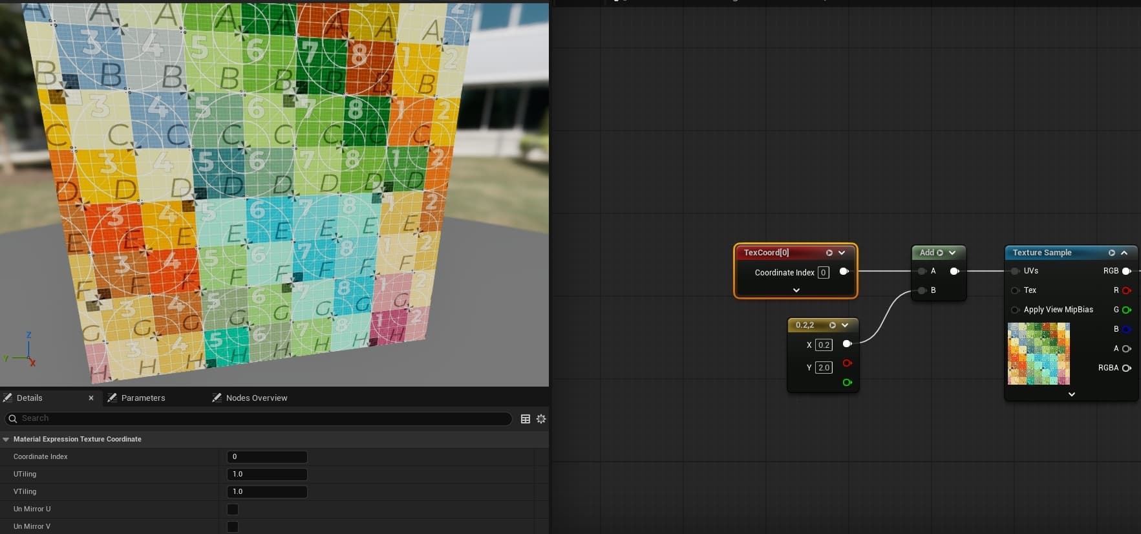Collapse the Texture Sample node header arrow
Viewport: 1141px width, 534px height.
click(x=1124, y=253)
